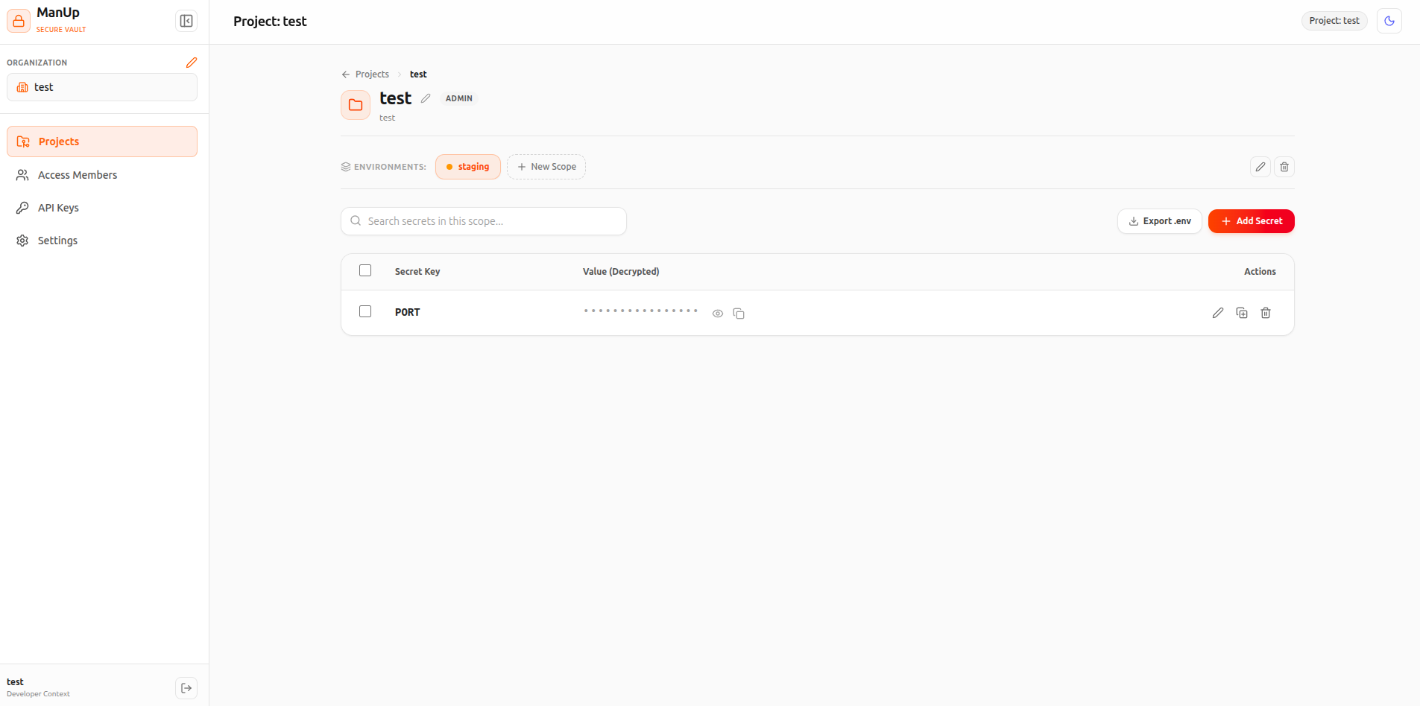Viewport: 1420px width, 706px height.
Task: Open Projects in the sidebar
Action: [x=102, y=141]
